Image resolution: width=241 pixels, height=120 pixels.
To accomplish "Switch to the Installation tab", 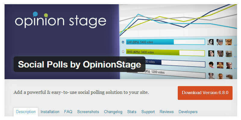I will pos(50,112).
